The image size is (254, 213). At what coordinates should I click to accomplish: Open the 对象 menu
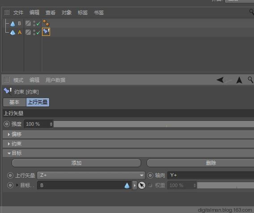(x=67, y=13)
